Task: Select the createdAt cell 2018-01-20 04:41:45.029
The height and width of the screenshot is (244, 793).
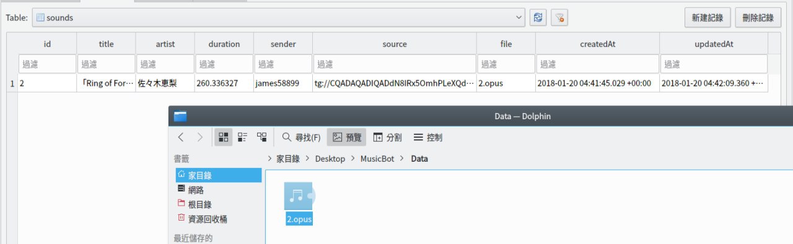Action: [597, 83]
